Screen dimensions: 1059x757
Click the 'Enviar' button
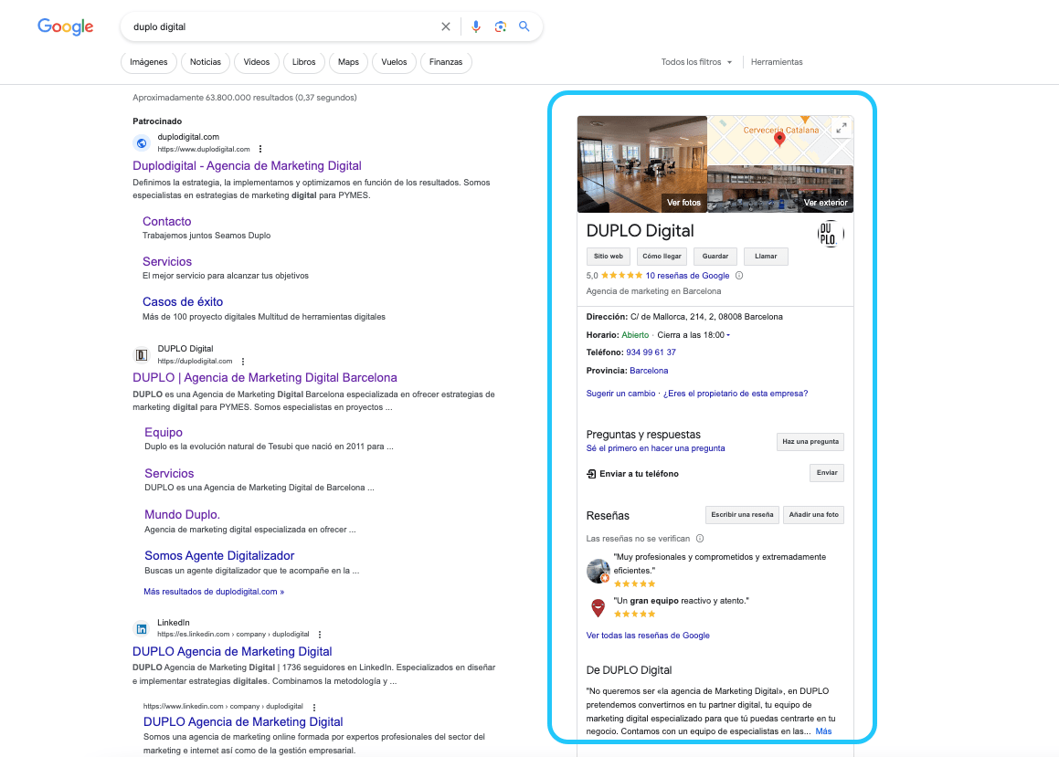coord(827,473)
